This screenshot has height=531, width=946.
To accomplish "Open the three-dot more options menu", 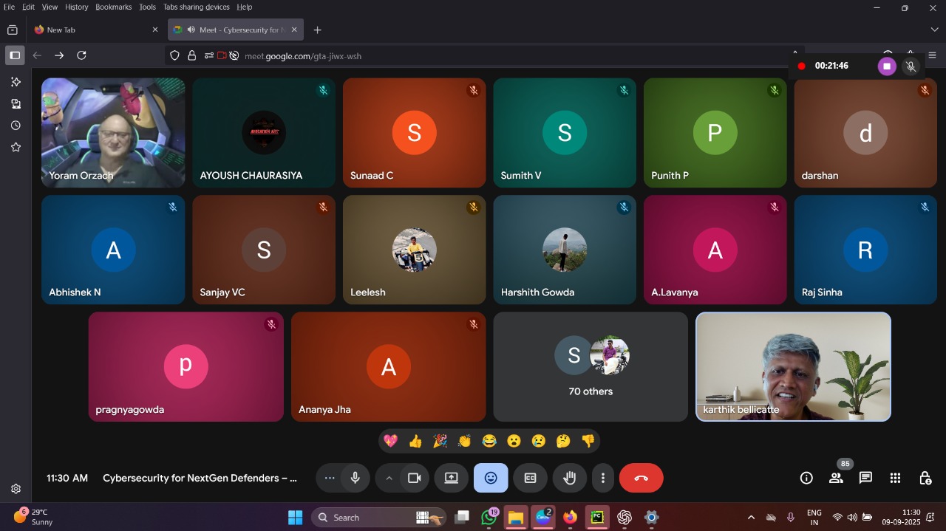I will (603, 478).
